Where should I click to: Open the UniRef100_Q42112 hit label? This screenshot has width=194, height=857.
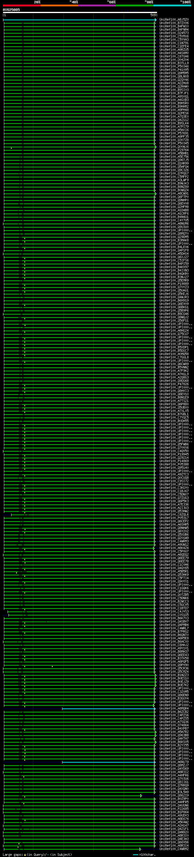tap(174, 120)
